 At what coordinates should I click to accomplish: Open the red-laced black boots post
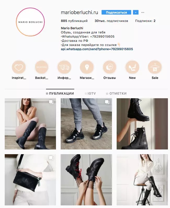(x=86, y=180)
